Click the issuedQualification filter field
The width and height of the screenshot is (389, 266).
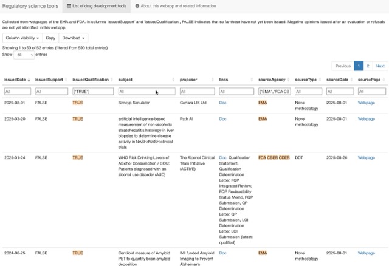point(92,91)
